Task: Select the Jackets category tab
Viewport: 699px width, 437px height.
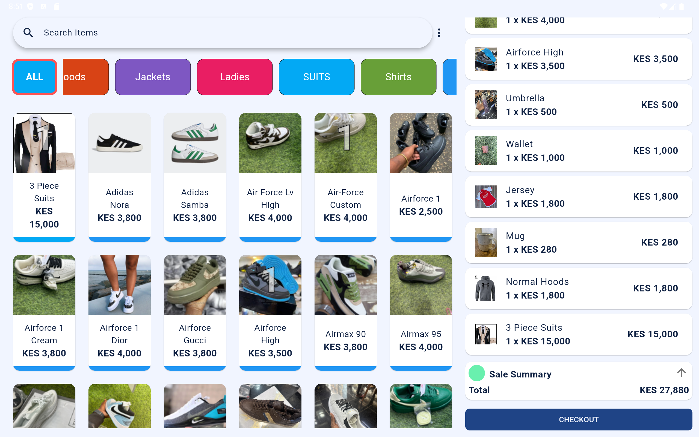Action: point(153,77)
